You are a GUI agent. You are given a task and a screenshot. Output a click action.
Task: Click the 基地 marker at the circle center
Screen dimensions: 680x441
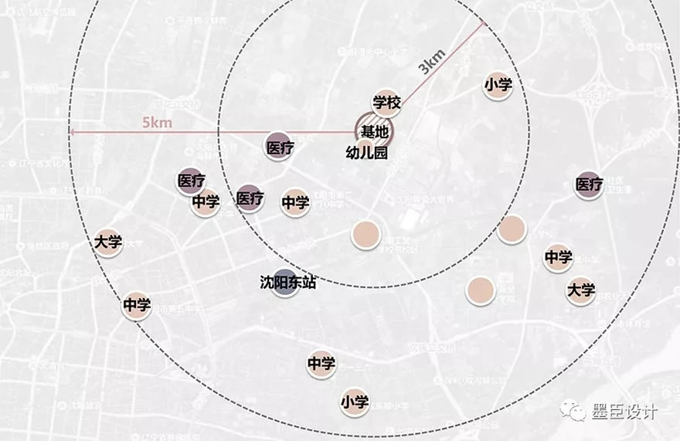pyautogui.click(x=374, y=132)
